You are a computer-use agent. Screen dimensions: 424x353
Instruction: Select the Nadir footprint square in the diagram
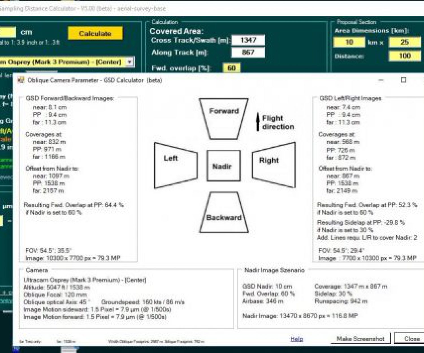point(224,165)
